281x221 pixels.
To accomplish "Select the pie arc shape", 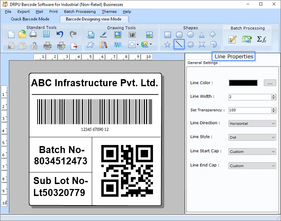I will 213,44.
